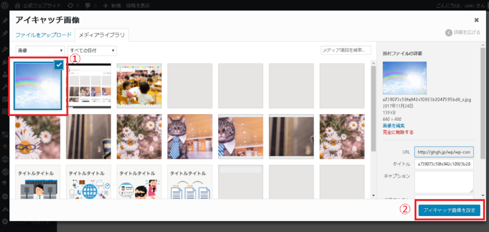Select the tall dark corridor cup thumbnail
489x232 pixels.
(x=89, y=136)
